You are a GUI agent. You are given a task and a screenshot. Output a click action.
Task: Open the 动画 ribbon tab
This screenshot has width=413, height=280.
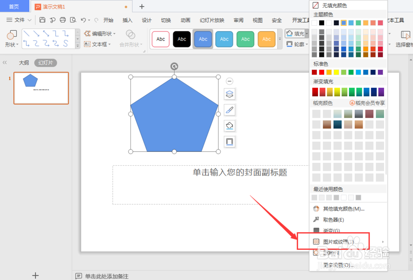[185, 20]
